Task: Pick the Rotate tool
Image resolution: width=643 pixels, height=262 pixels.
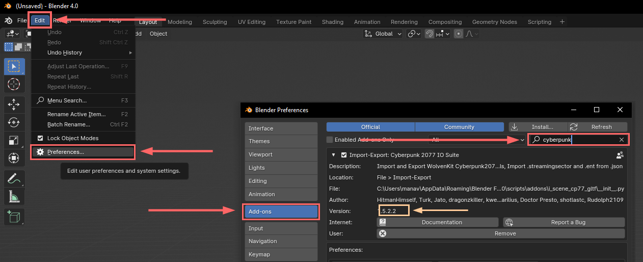Action: (14, 123)
